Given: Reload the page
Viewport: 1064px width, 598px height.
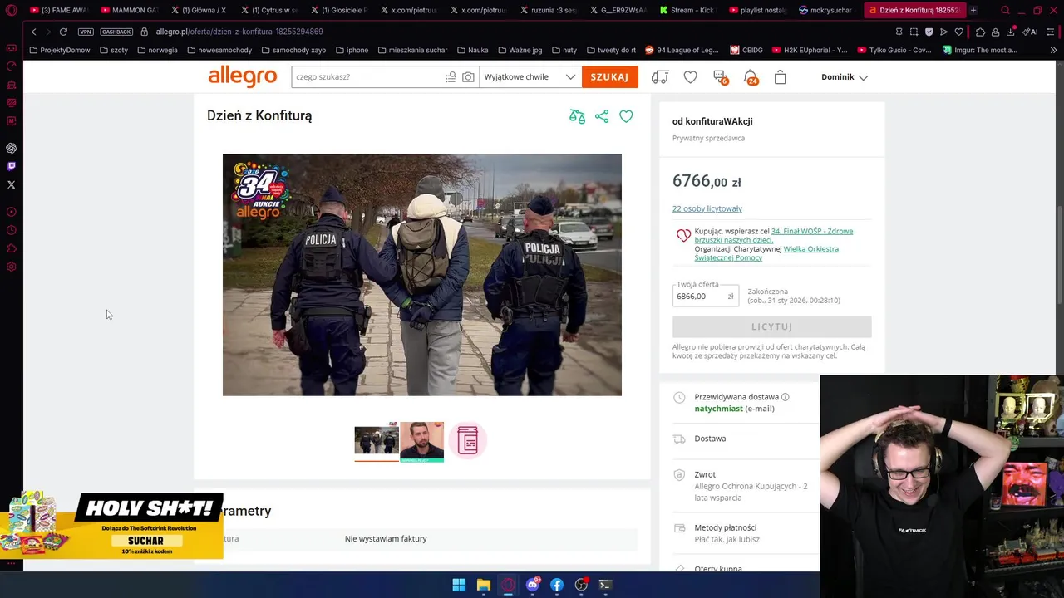Looking at the screenshot, I should pos(63,32).
